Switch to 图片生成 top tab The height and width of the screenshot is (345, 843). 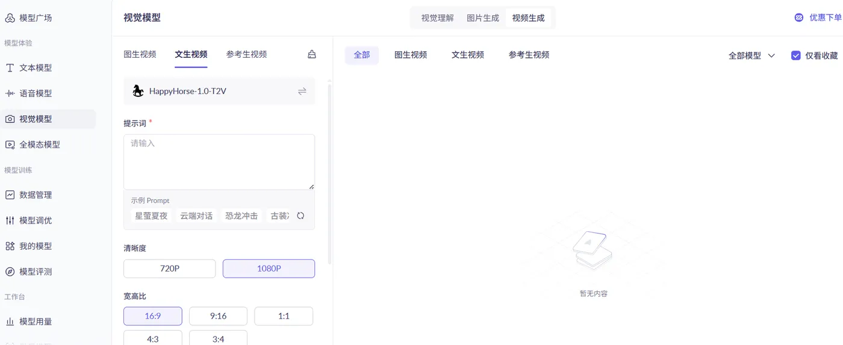[483, 18]
